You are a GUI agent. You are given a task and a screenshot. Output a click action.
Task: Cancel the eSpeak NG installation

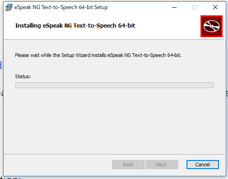203,165
